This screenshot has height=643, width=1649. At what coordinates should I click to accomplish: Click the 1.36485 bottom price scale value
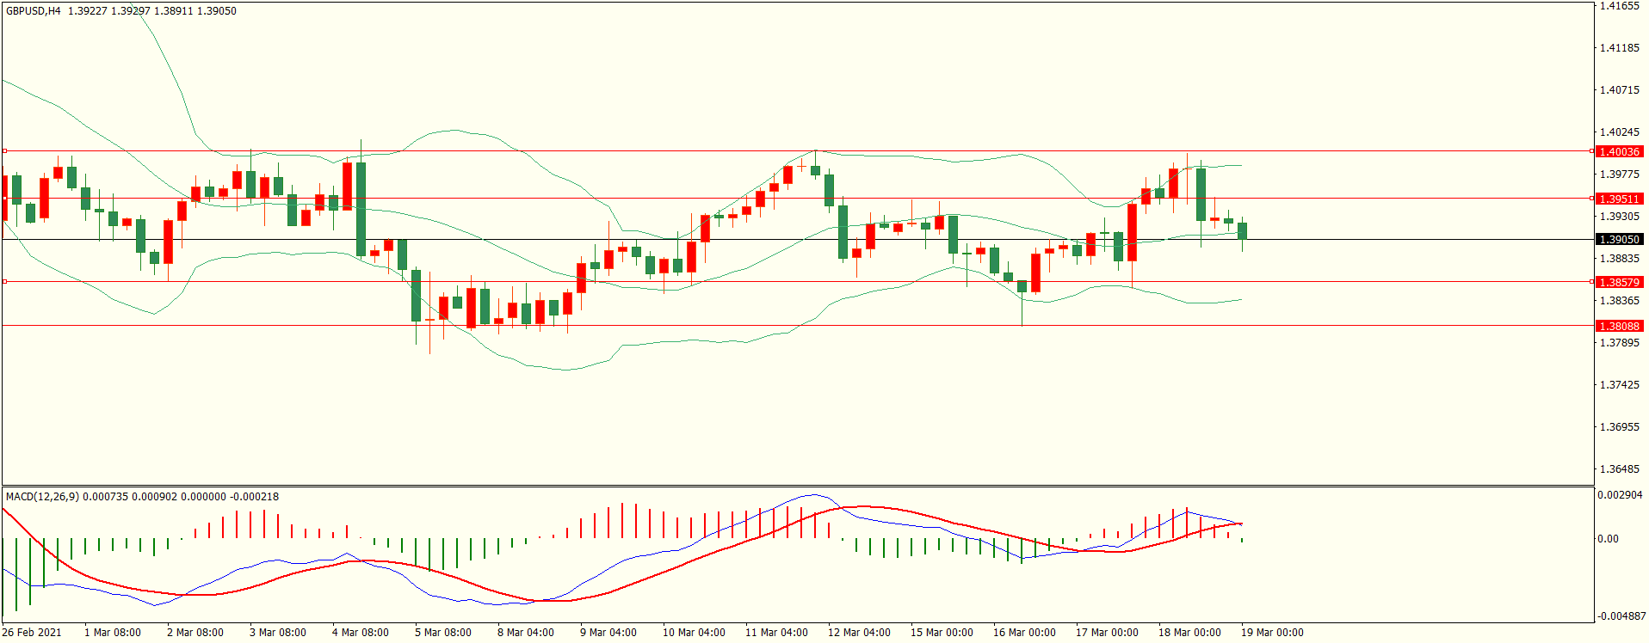coord(1619,469)
